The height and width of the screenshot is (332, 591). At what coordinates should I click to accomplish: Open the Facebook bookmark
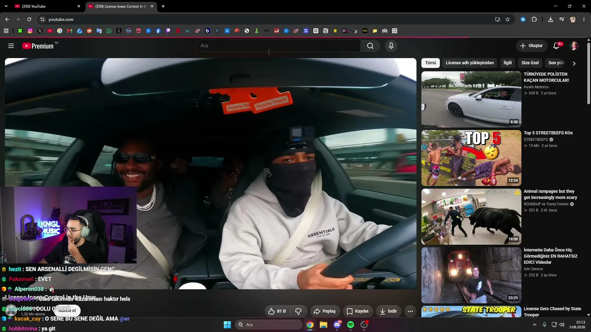point(158,31)
